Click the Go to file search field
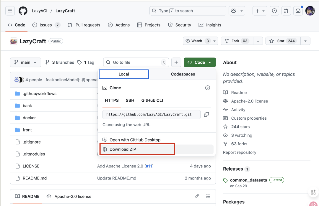Image resolution: width=319 pixels, height=206 pixels. point(136,62)
